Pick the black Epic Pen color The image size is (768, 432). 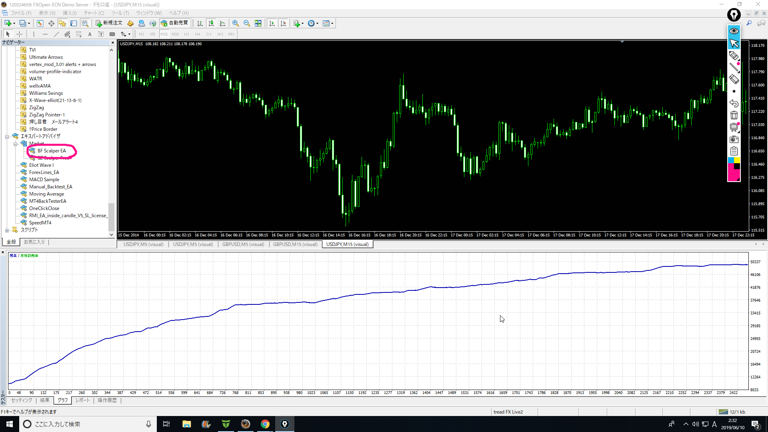737,166
